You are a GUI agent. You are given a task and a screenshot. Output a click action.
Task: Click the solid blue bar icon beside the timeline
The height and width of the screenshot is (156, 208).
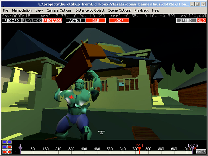pyautogui.click(x=7, y=142)
